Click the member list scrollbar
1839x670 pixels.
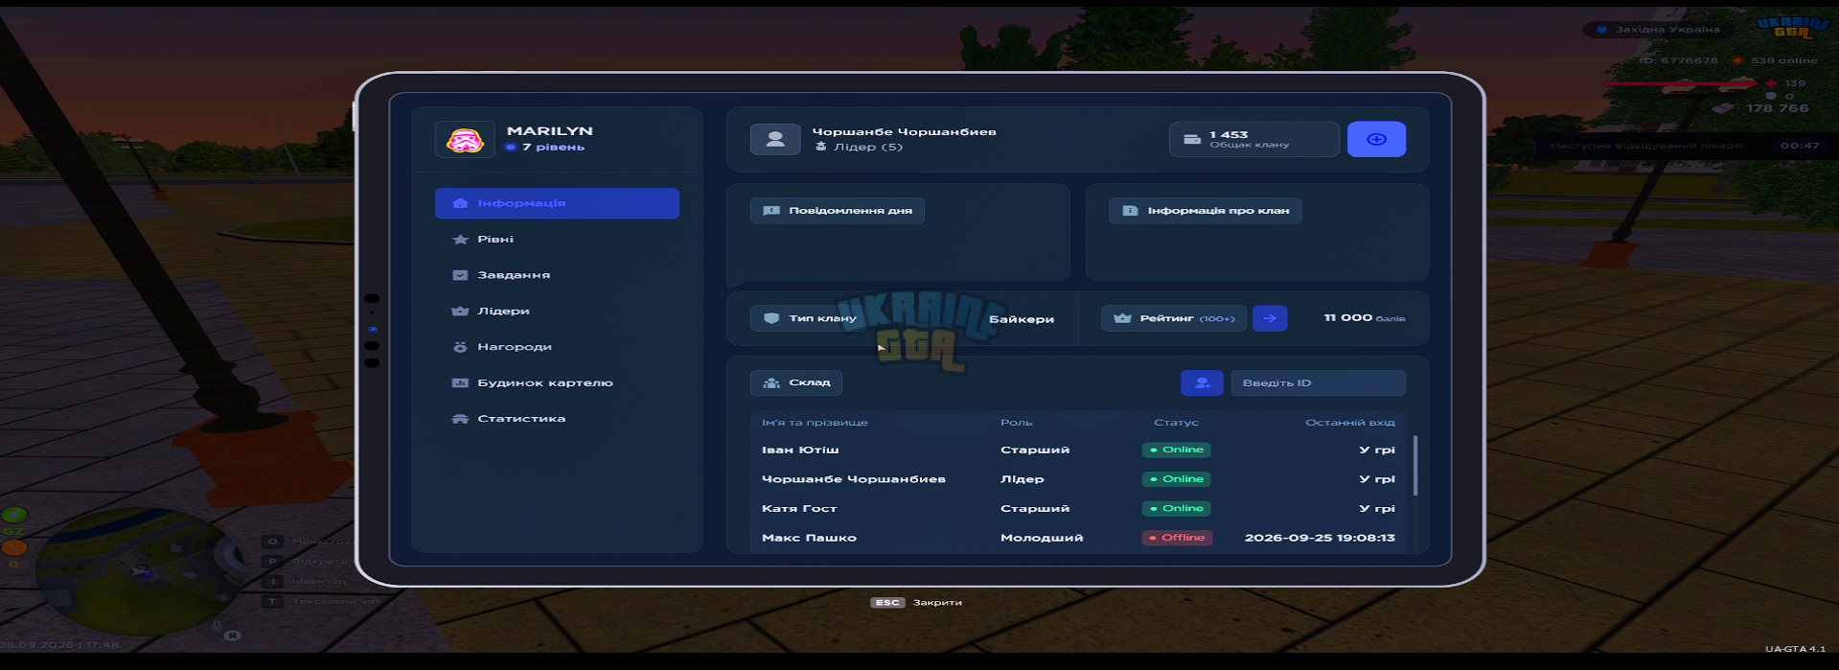pos(1415,466)
